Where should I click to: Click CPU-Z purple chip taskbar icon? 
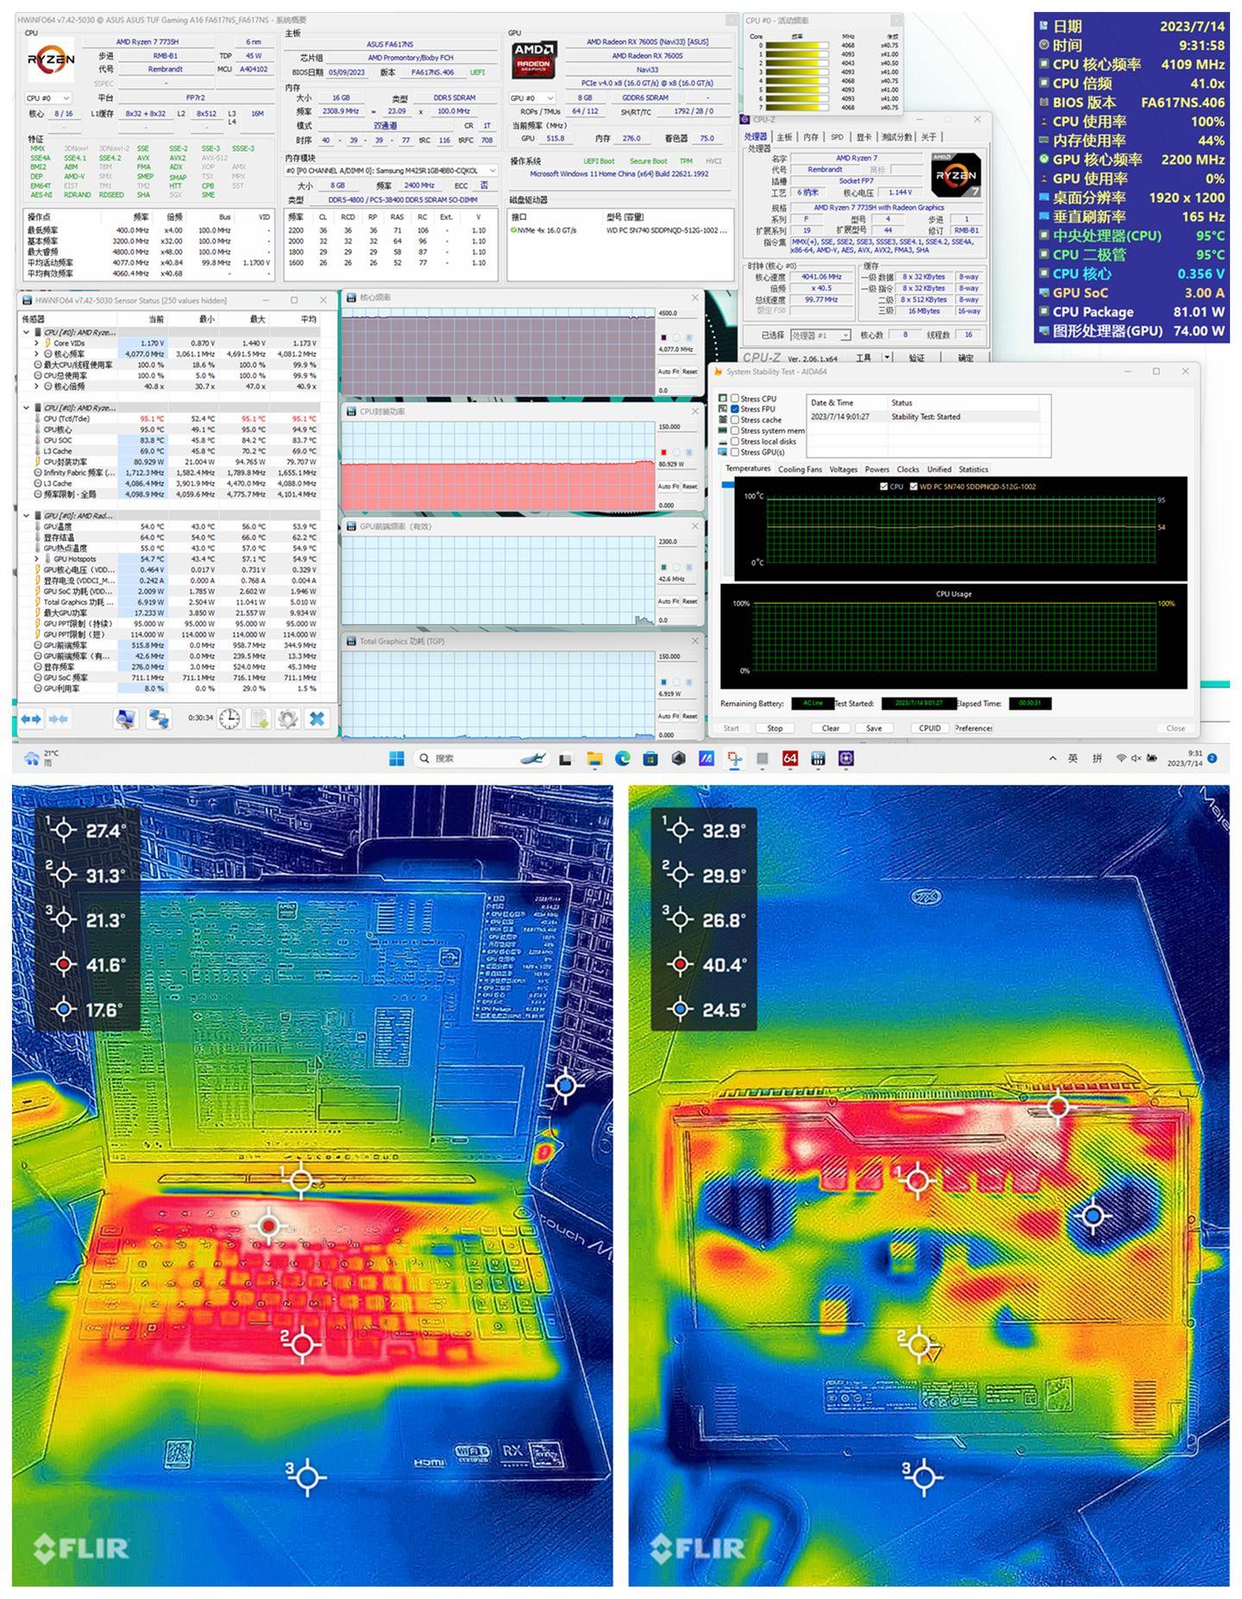click(x=846, y=758)
